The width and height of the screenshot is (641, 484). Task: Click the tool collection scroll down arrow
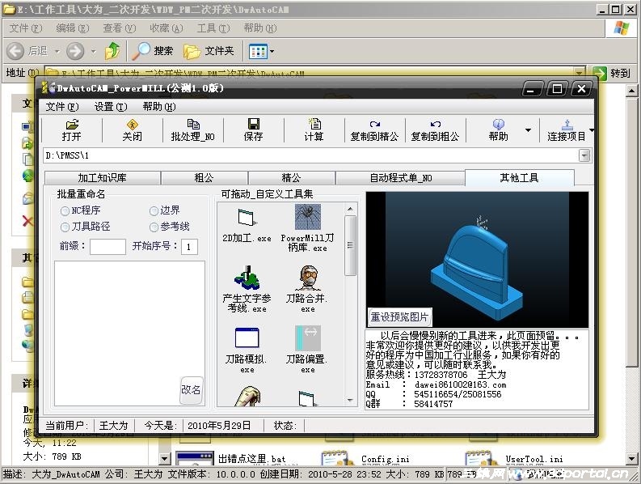[350, 400]
